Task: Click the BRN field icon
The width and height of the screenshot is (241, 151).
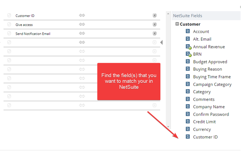Action: (188, 54)
